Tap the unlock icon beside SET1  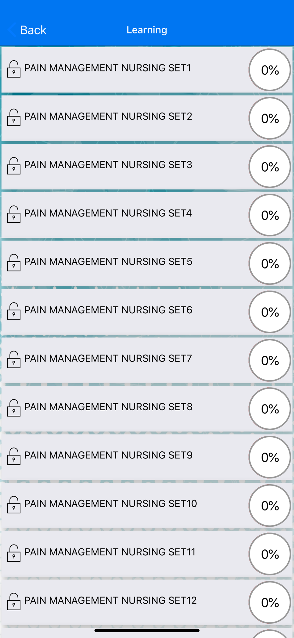14,69
